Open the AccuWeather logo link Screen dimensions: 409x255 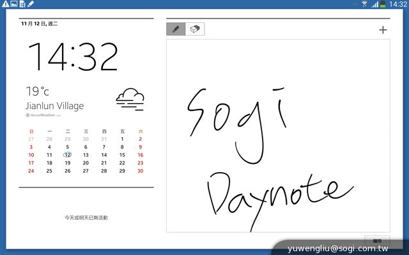pos(43,115)
